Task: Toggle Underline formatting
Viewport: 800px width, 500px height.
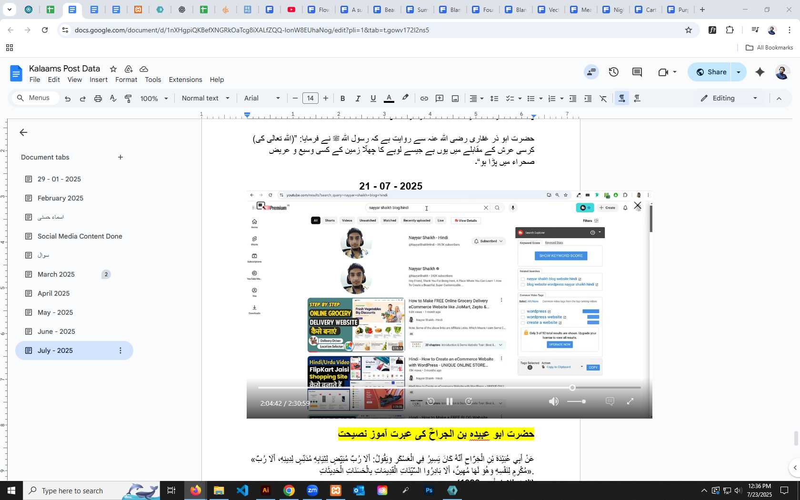Action: pyautogui.click(x=373, y=99)
